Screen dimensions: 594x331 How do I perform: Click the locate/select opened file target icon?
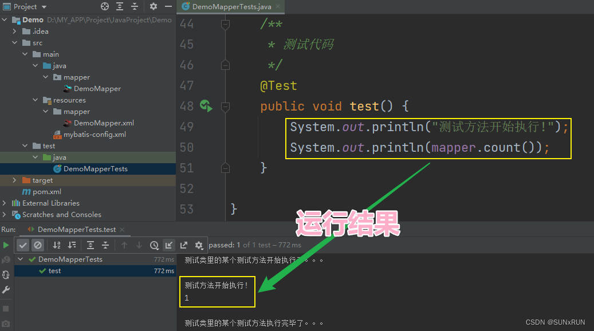point(105,6)
